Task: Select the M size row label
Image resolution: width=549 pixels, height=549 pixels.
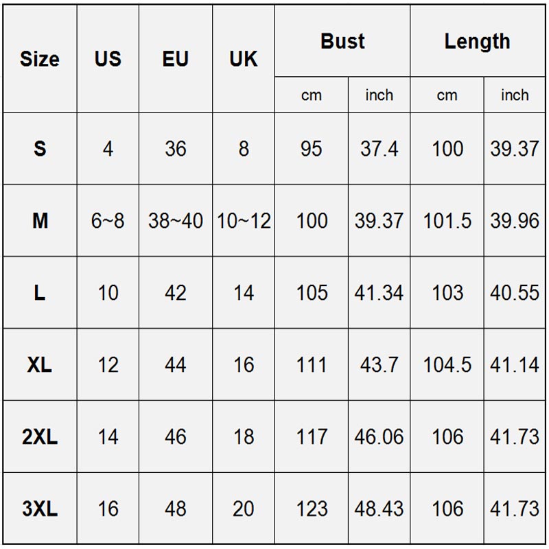Action: pos(40,221)
